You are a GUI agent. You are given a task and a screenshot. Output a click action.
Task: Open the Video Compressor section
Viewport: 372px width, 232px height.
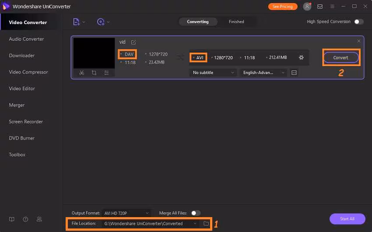pyautogui.click(x=28, y=72)
